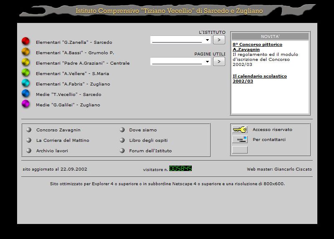Click the green ball for Elementari A.Vellere
The width and height of the screenshot is (334, 239).
coord(25,73)
